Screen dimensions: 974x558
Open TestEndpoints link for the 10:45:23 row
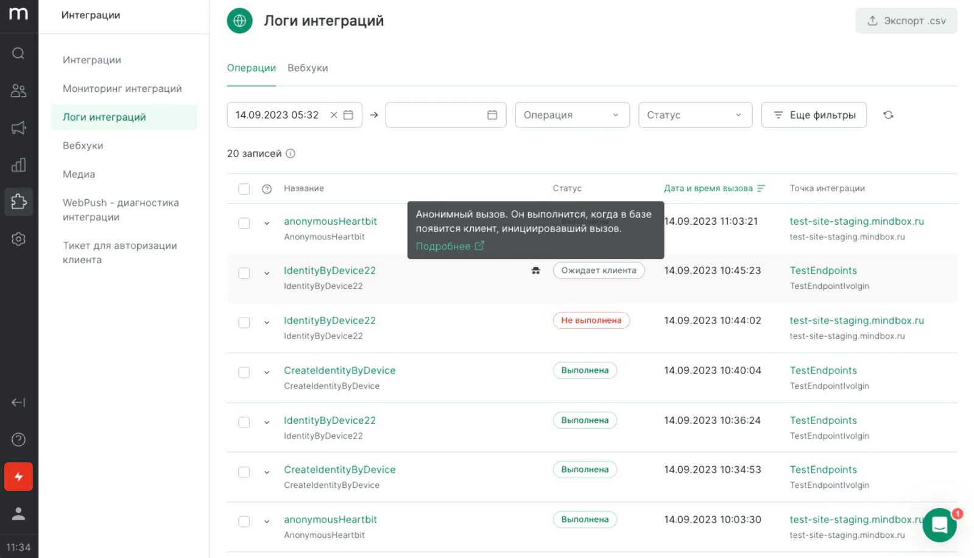click(823, 270)
